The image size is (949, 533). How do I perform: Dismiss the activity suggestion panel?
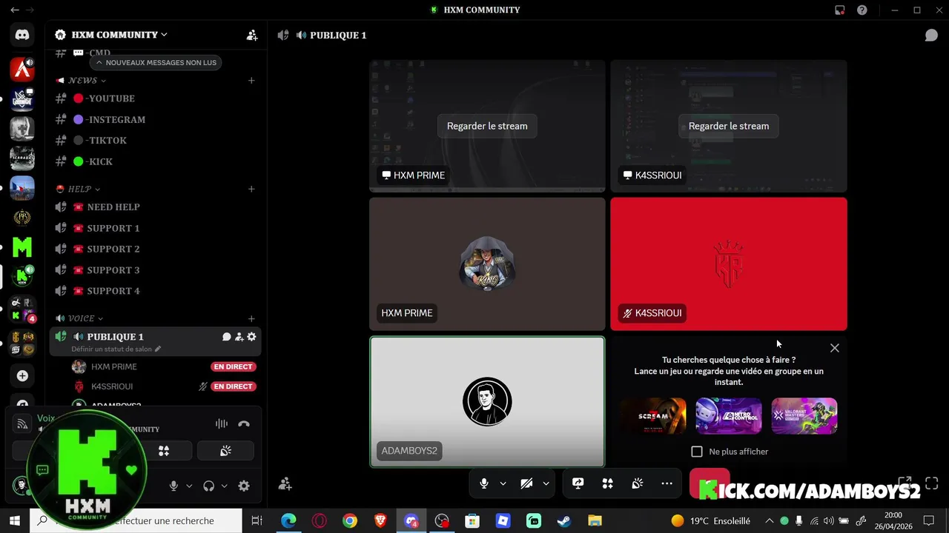click(x=835, y=348)
